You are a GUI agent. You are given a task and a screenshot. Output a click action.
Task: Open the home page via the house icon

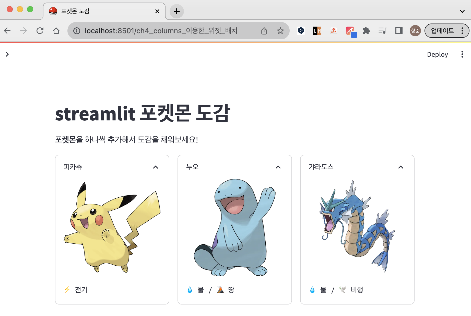point(56,31)
